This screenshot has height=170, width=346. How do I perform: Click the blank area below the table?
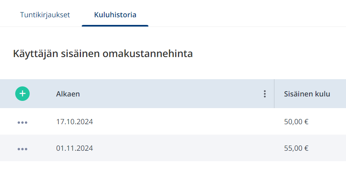pos(173,166)
